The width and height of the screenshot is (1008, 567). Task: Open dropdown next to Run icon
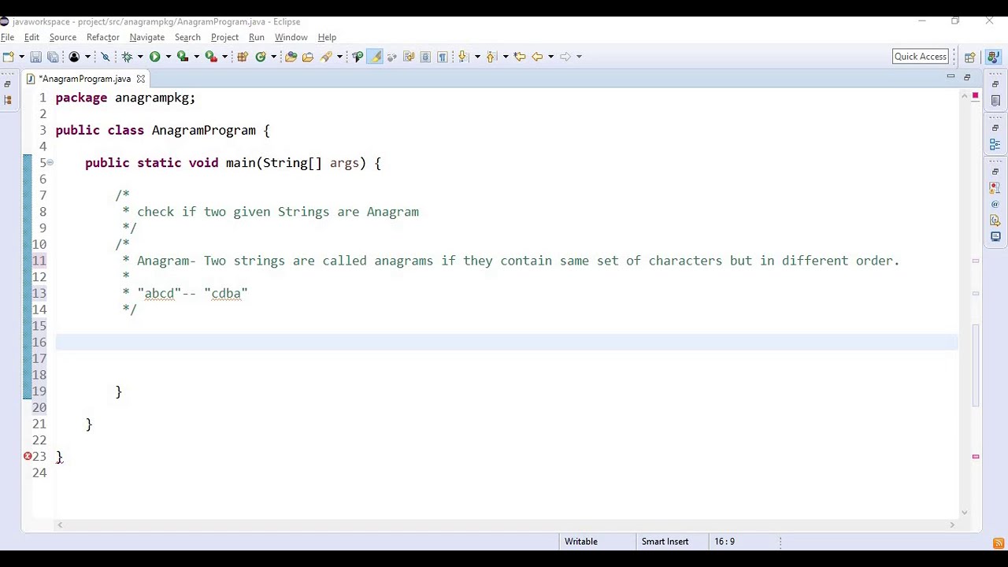pos(169,57)
